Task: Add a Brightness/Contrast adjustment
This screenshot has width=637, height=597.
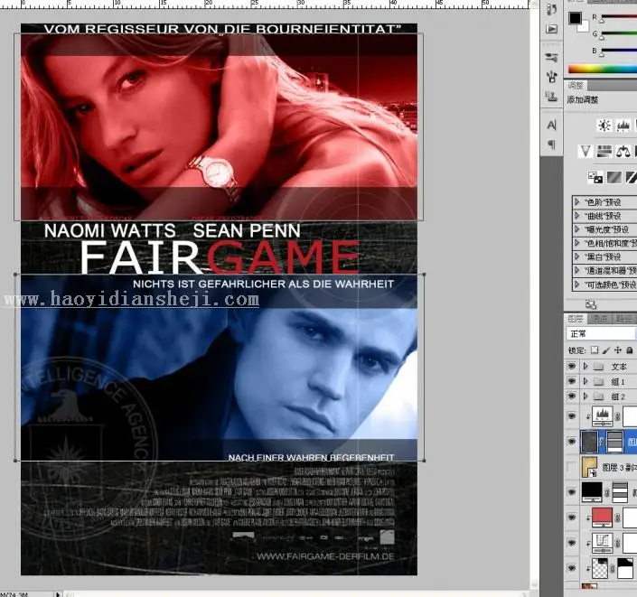Action: click(x=604, y=126)
